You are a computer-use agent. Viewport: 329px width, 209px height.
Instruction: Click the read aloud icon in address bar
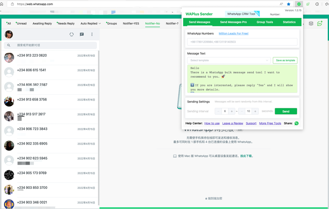point(281,4)
